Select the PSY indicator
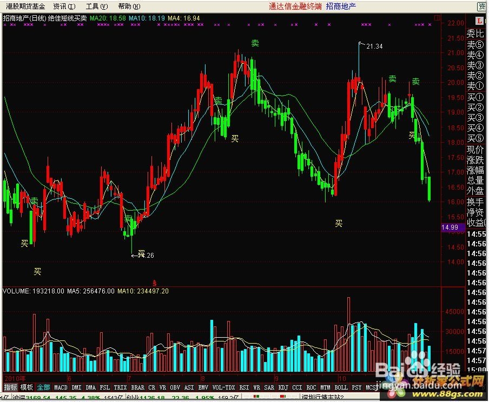The height and width of the screenshot is (402, 489). click(x=356, y=387)
